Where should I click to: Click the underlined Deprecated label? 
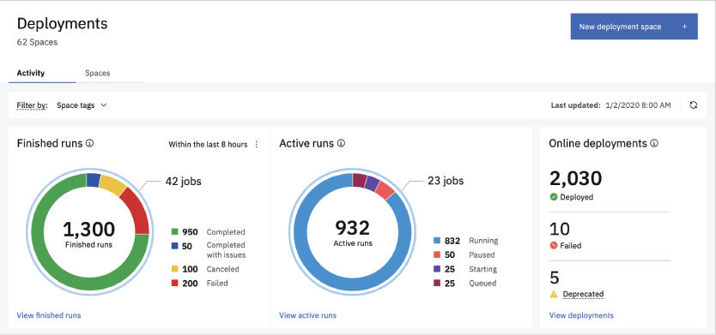click(583, 294)
